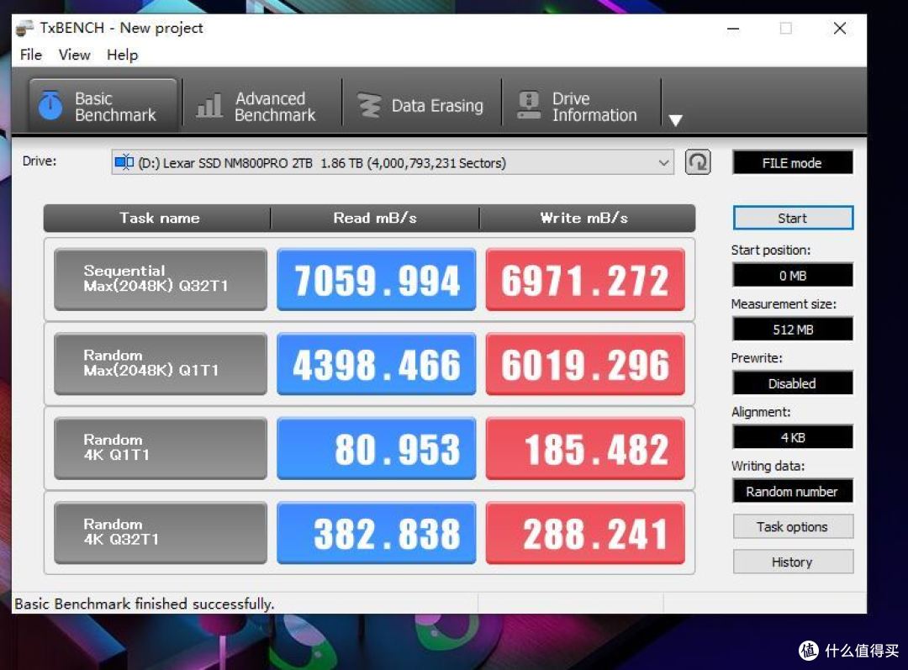
Task: Change Start position 0 MB value
Action: [x=793, y=275]
